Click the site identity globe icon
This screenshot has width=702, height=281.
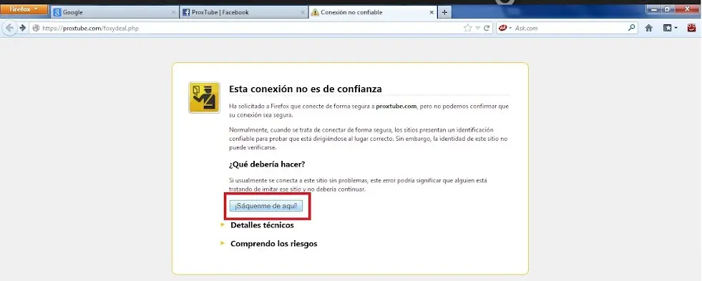[x=36, y=28]
